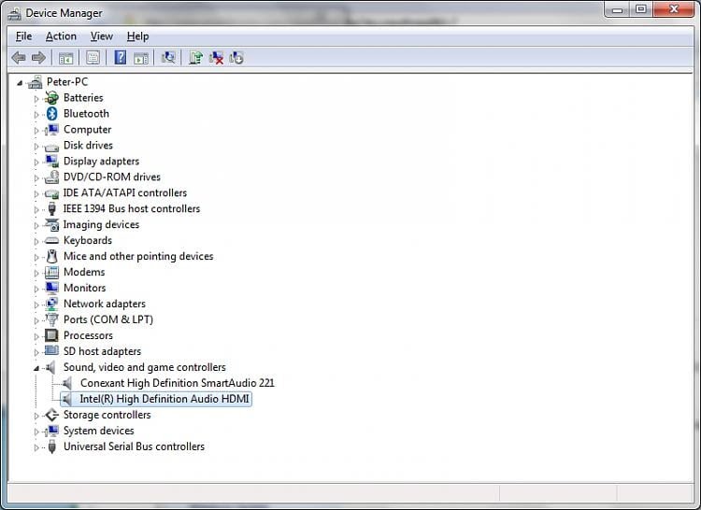The height and width of the screenshot is (510, 701).
Task: Click the Disk drives icon
Action: pyautogui.click(x=51, y=146)
